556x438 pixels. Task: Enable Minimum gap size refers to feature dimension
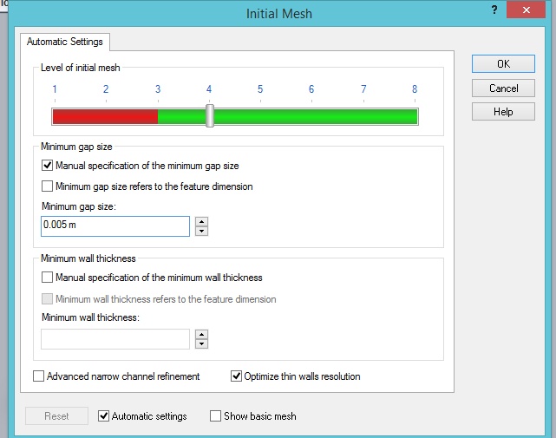47,186
